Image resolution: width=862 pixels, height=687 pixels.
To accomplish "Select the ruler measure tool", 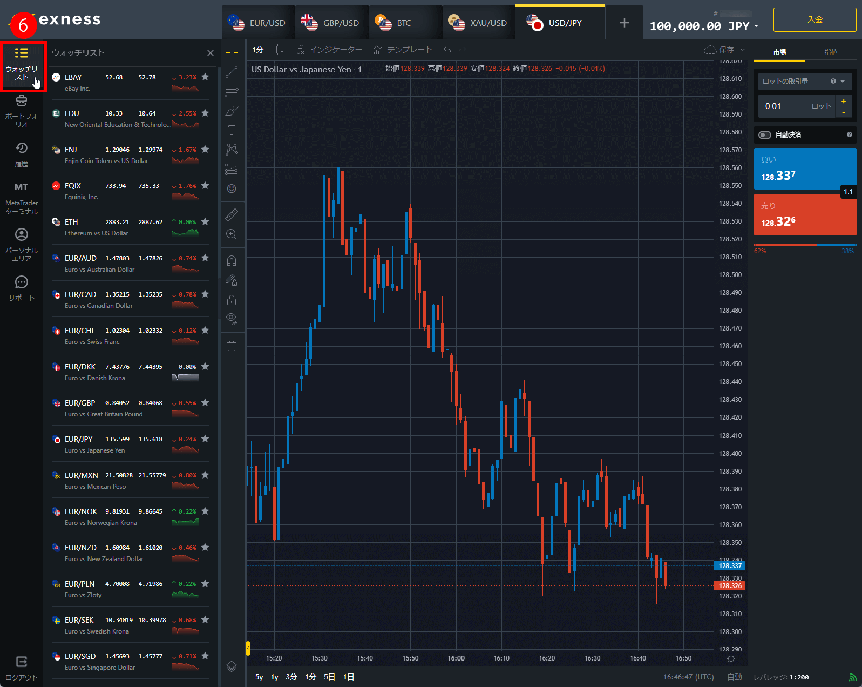I will pos(232,215).
